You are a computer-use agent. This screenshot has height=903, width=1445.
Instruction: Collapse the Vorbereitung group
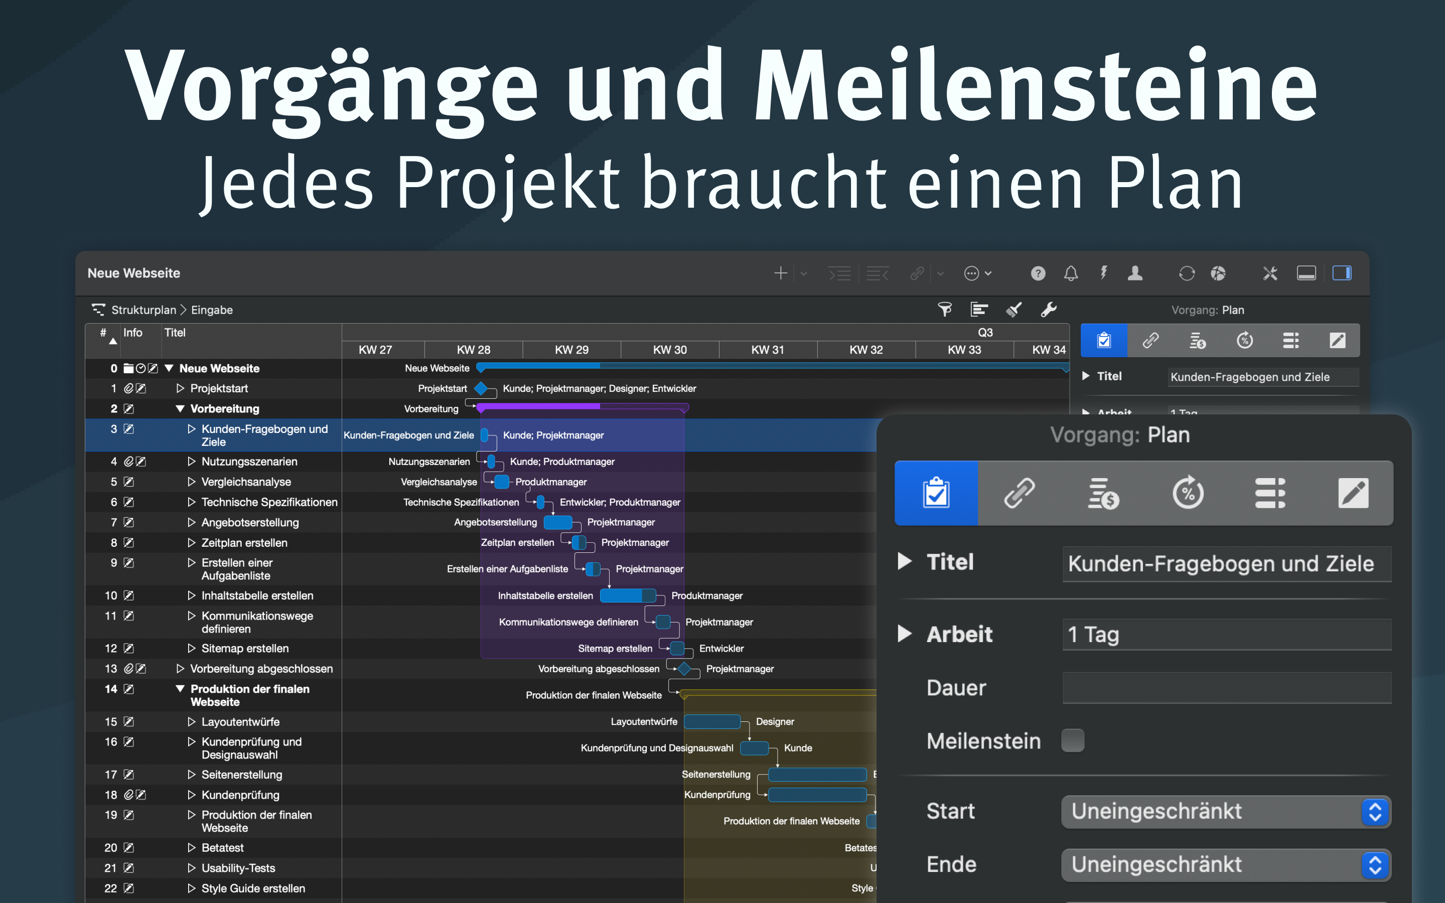tap(180, 408)
